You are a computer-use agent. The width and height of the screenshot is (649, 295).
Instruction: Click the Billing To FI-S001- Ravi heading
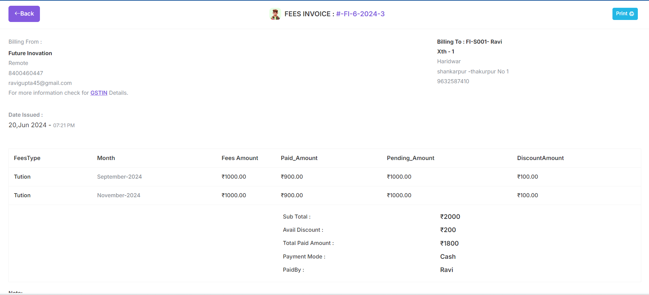(x=469, y=42)
